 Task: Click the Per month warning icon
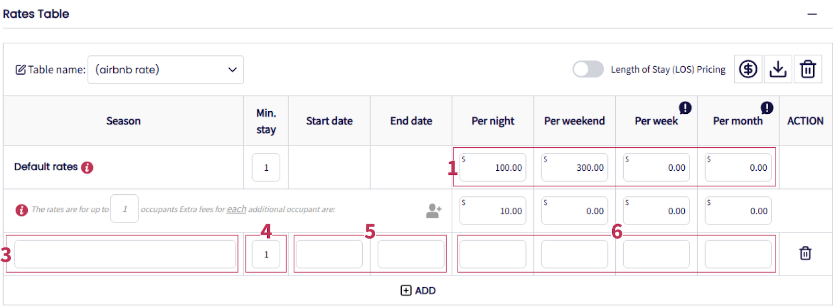767,108
